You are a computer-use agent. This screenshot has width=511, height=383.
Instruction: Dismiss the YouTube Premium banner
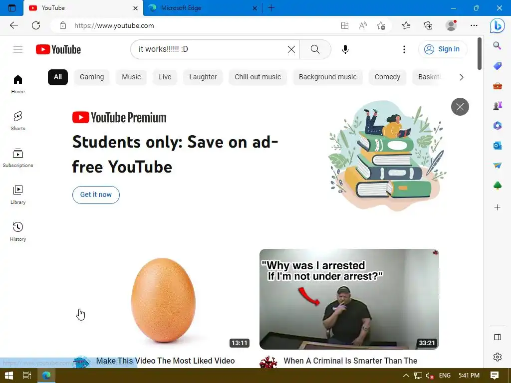460,107
